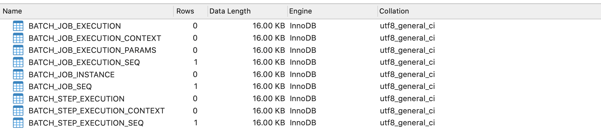Click the BATCH_JOB_SEQ table icon

click(x=18, y=86)
